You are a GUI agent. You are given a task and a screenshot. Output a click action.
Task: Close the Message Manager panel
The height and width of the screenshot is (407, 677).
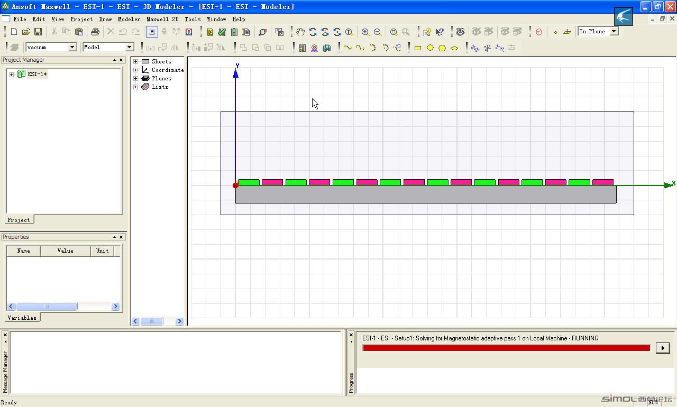tap(5, 335)
